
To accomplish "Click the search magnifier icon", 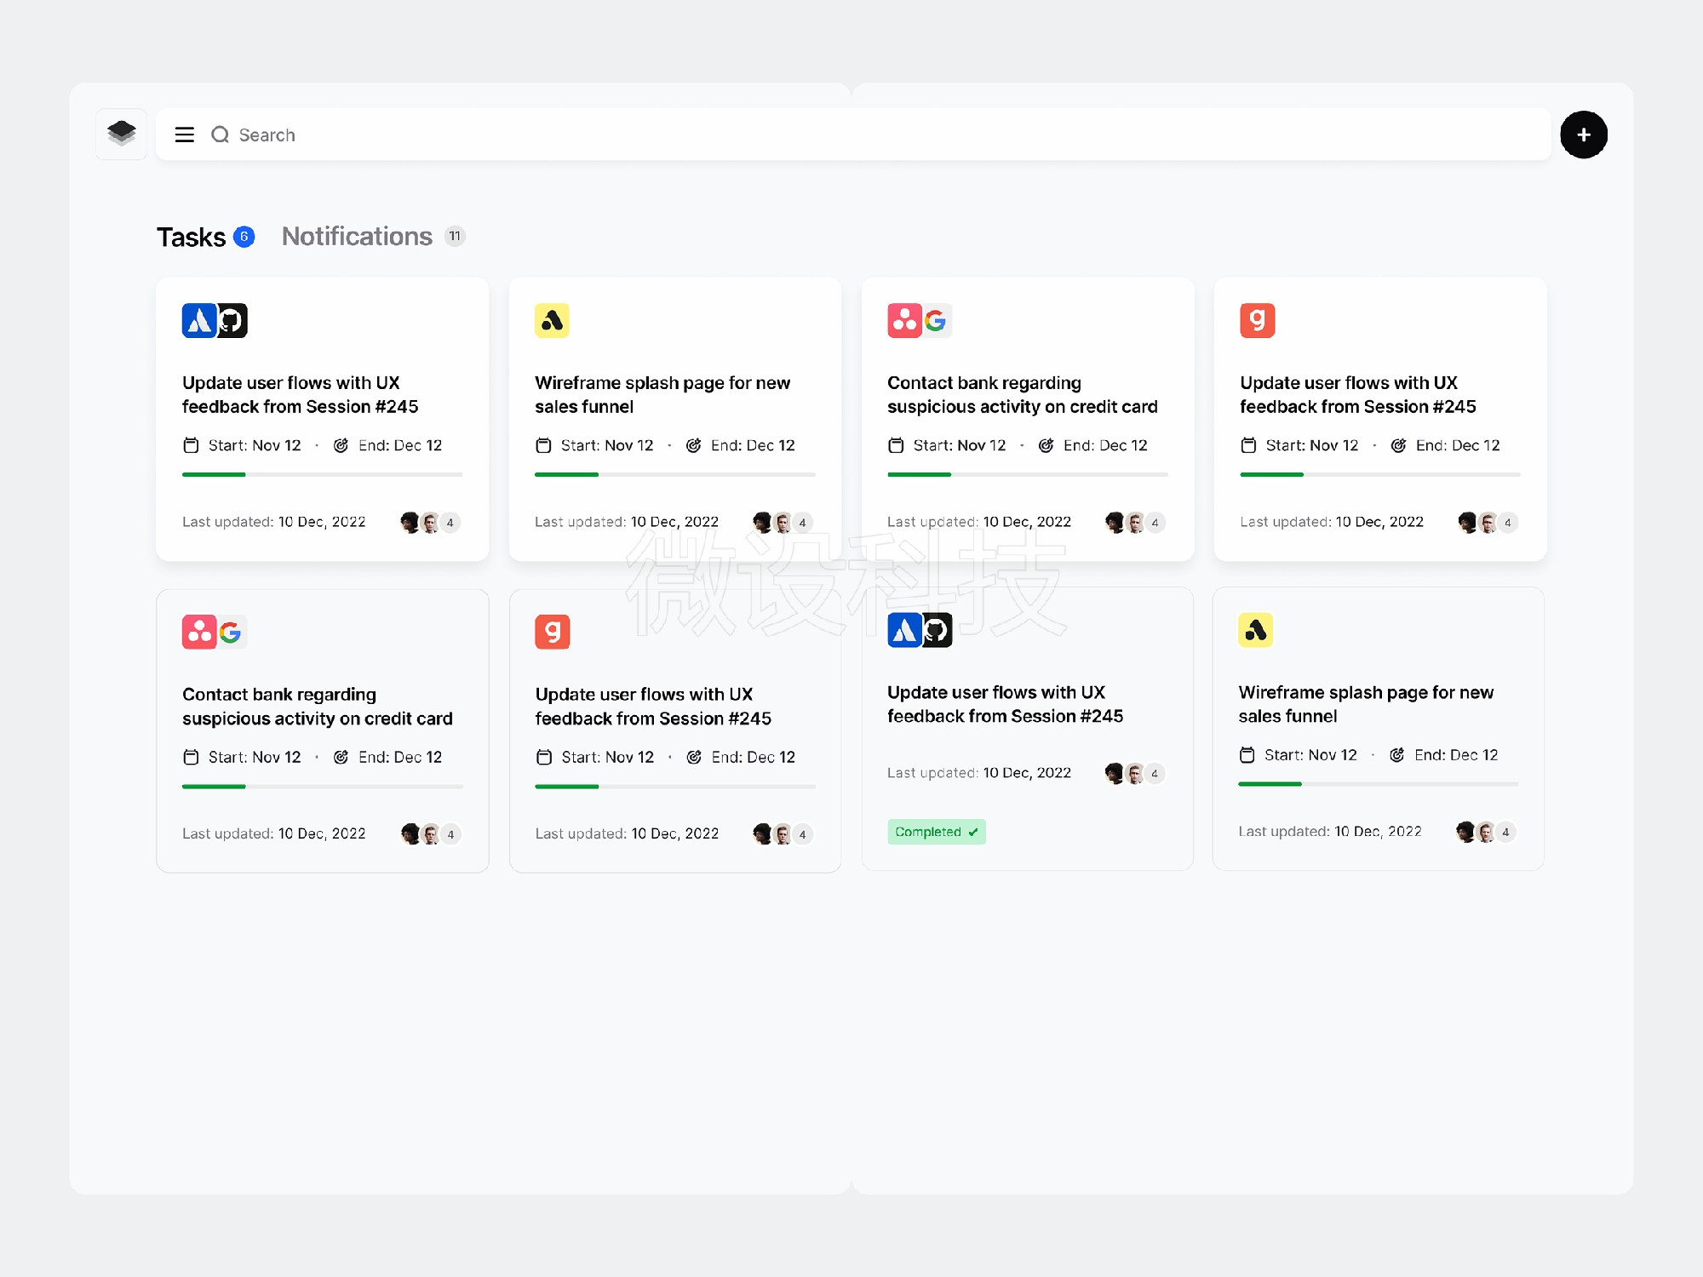I will click(220, 135).
